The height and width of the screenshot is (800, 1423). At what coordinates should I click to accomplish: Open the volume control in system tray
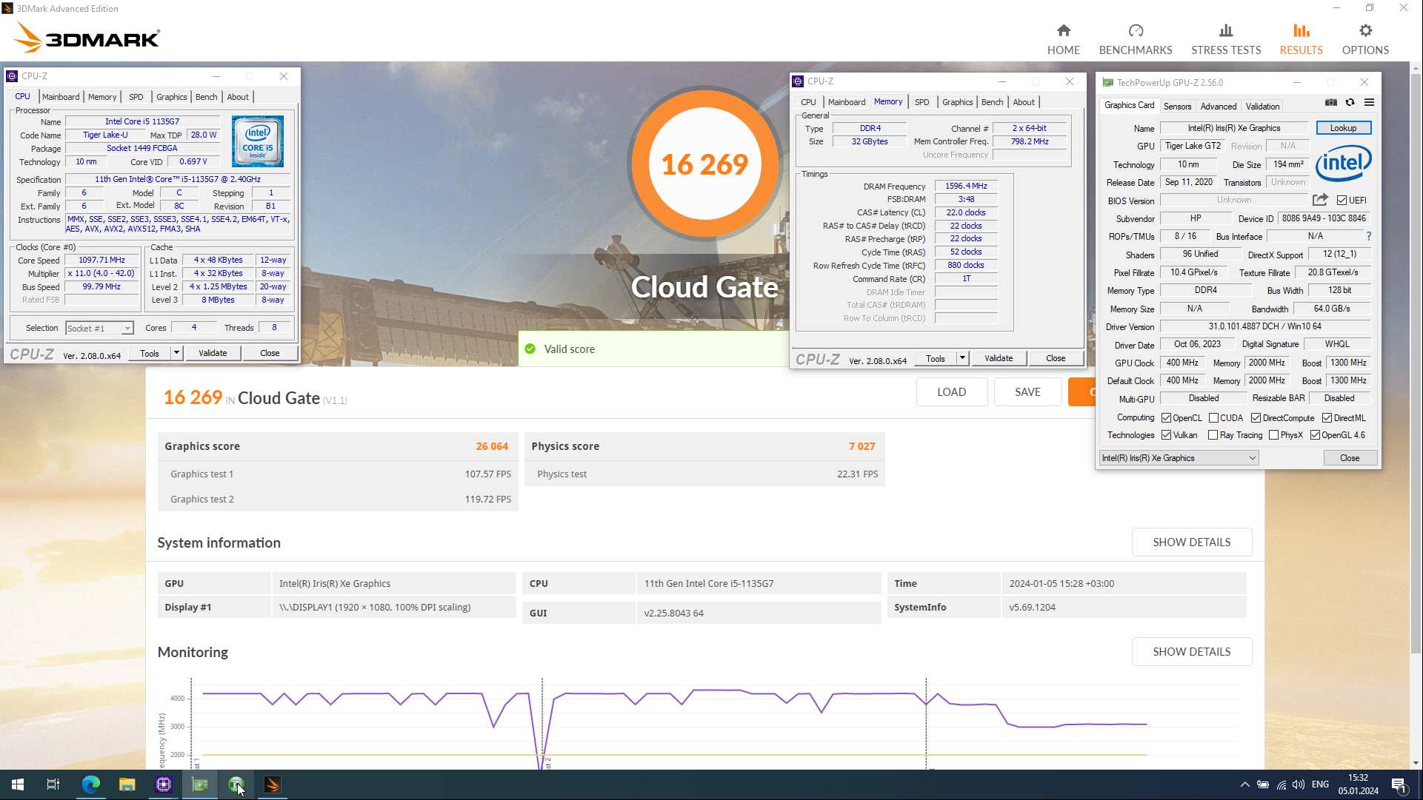[x=1298, y=784]
